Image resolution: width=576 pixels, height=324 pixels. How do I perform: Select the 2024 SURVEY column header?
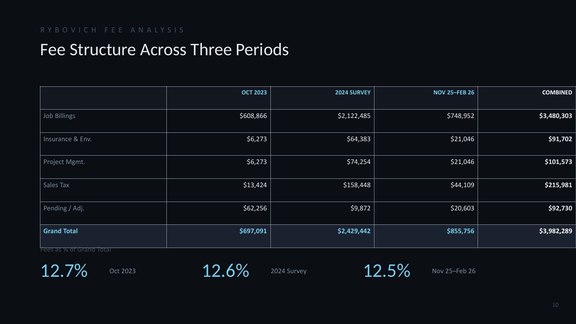click(353, 92)
